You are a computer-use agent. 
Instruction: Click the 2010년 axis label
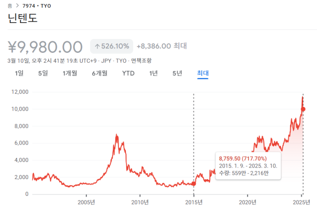pos(140,202)
